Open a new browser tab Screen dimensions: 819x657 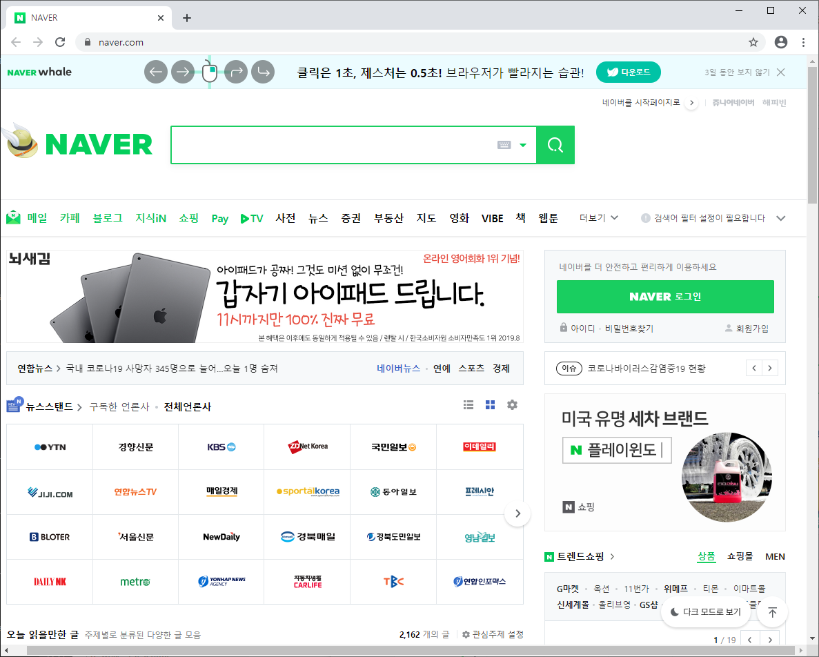point(187,18)
